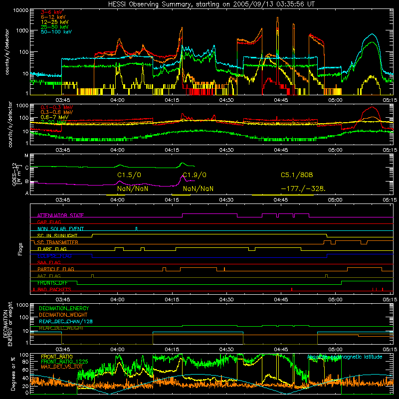
Task: Click the 05:00 tick below the Flags panel
Action: click(335, 300)
